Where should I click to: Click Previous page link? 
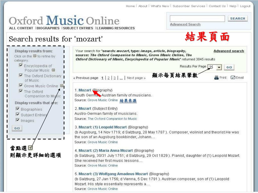pyautogui.click(x=86, y=78)
